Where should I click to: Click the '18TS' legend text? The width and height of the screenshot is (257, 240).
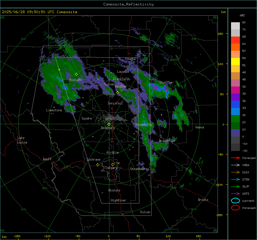coord(246,194)
